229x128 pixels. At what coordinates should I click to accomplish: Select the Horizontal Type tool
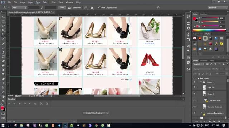(x=3, y=83)
